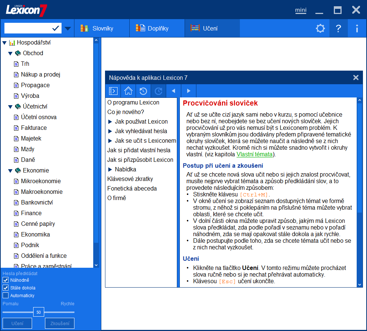Open Jak si přidat vlastní hesla topic
Viewport: 367px width, 331px height.
(139, 150)
